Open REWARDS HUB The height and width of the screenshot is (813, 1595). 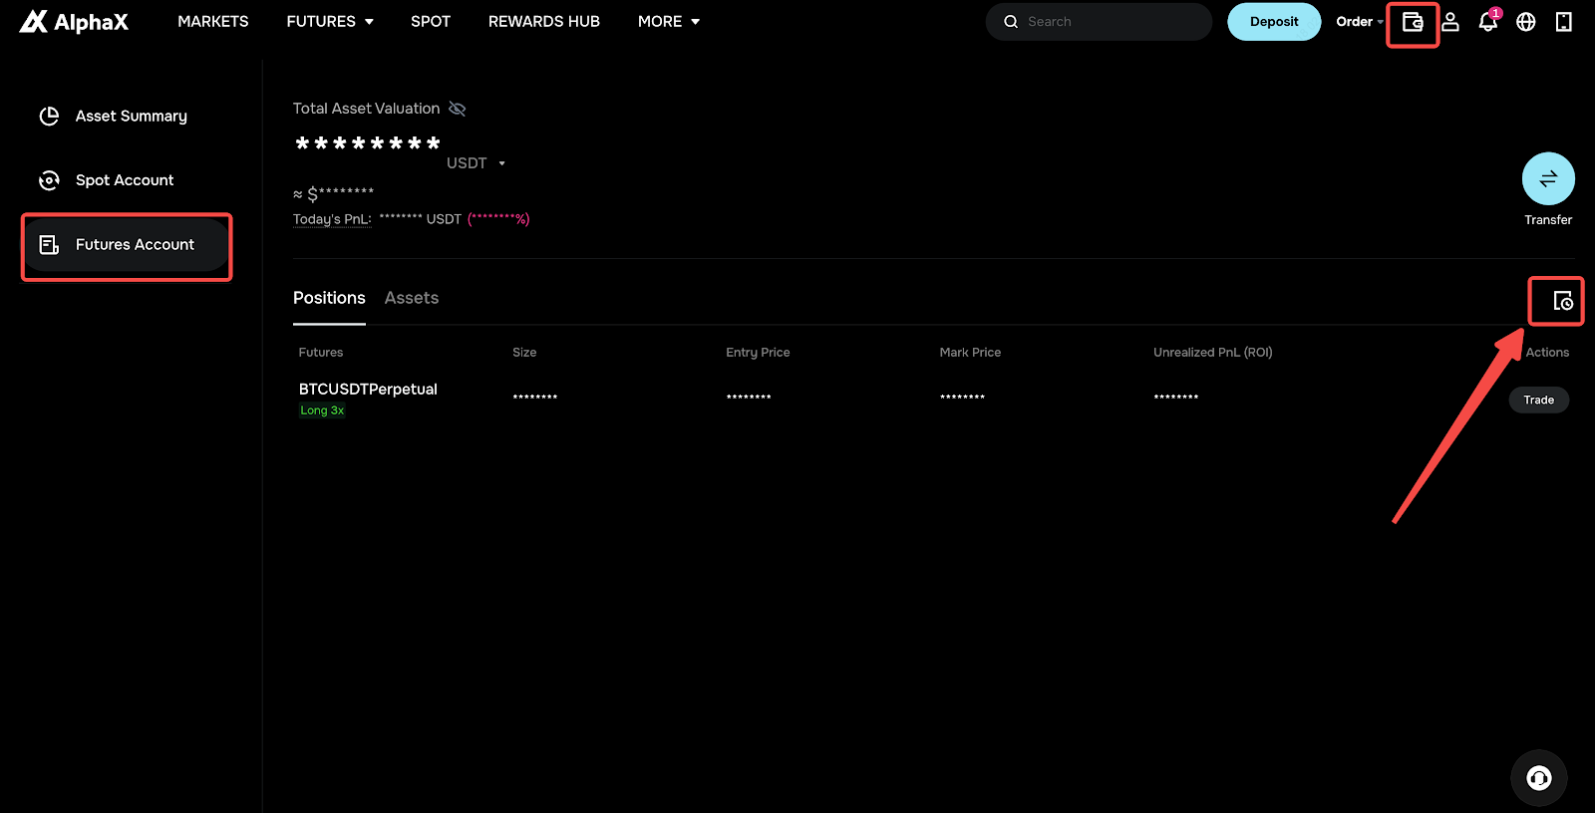[544, 22]
